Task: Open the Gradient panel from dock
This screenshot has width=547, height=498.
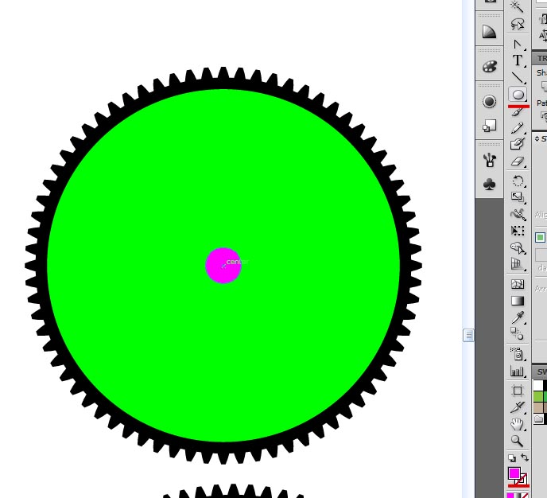Action: tap(489, 32)
